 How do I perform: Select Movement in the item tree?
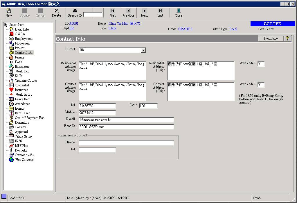(x=22, y=43)
